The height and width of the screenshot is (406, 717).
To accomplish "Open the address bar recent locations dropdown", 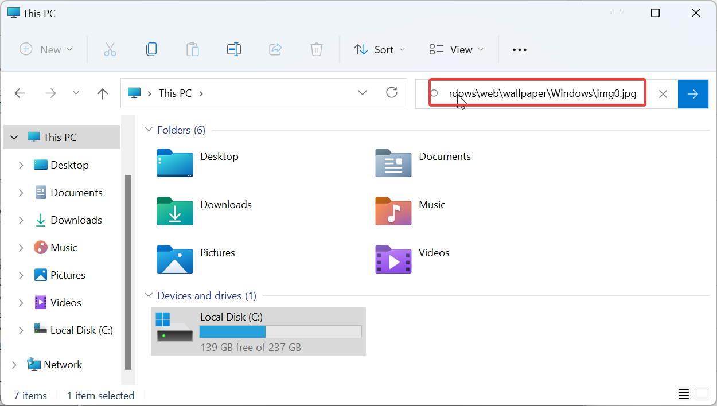I will 362,92.
